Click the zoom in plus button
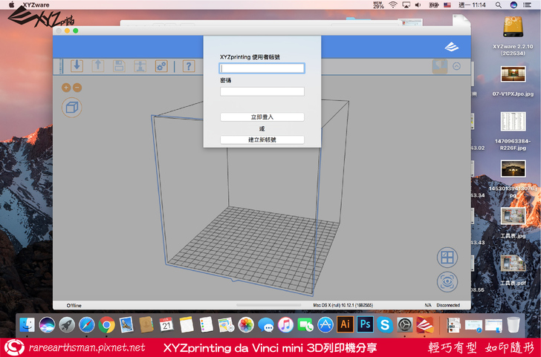541x357 pixels. [x=66, y=88]
